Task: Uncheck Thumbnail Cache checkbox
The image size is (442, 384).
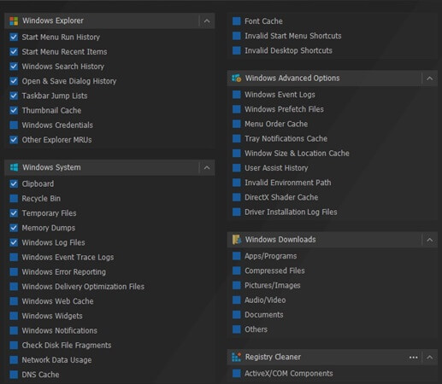Action: pyautogui.click(x=14, y=110)
